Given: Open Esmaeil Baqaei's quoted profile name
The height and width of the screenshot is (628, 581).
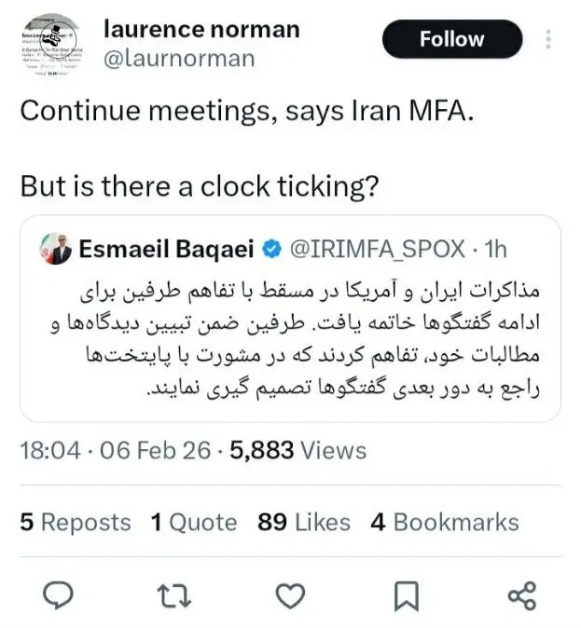Looking at the screenshot, I should tap(166, 249).
